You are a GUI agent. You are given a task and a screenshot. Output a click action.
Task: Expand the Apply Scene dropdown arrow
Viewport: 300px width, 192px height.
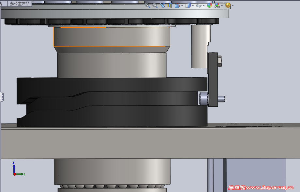222,6
